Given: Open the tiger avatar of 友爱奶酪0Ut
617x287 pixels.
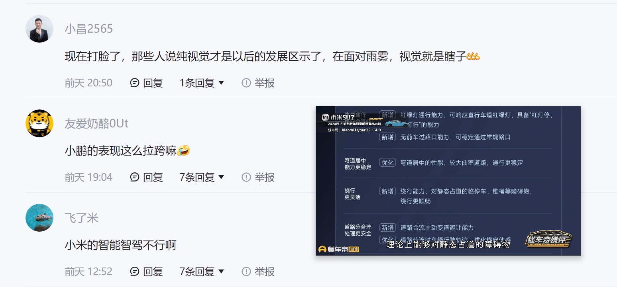Looking at the screenshot, I should pyautogui.click(x=39, y=123).
